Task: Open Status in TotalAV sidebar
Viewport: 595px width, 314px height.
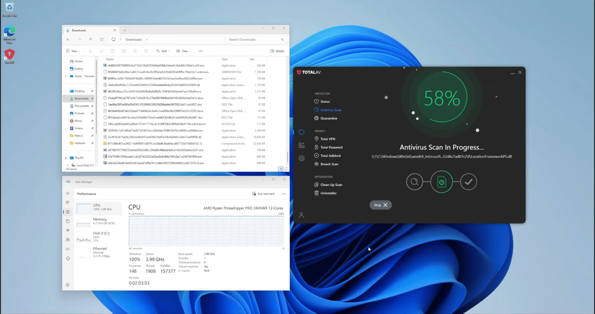Action: (x=322, y=102)
